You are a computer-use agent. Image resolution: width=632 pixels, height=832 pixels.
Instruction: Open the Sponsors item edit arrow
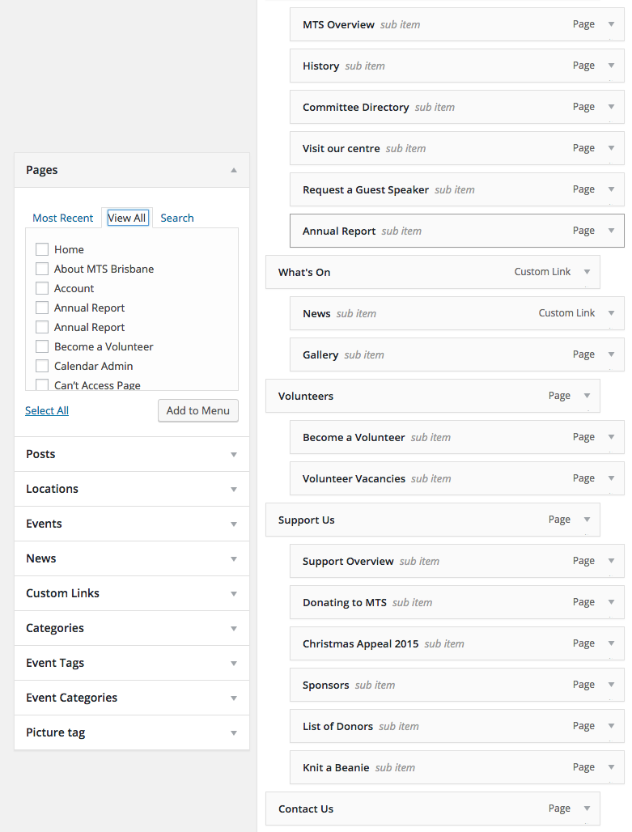coord(611,685)
